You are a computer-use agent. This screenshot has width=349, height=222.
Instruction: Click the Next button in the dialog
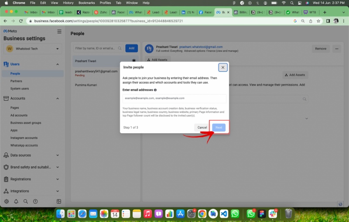pyautogui.click(x=219, y=127)
